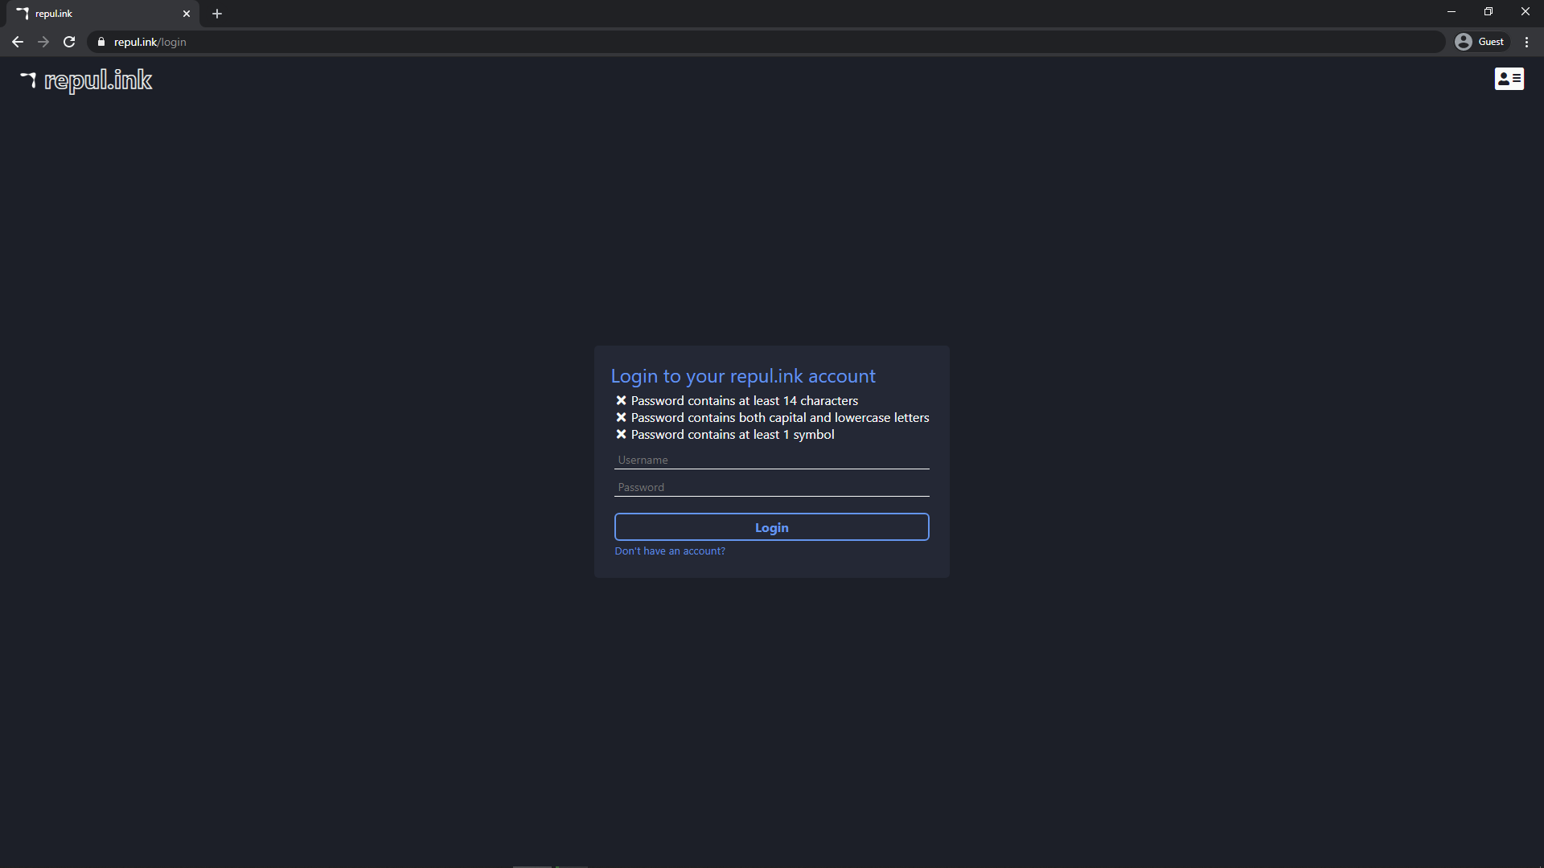Open the Guest profile menu
The image size is (1544, 868).
(1480, 42)
